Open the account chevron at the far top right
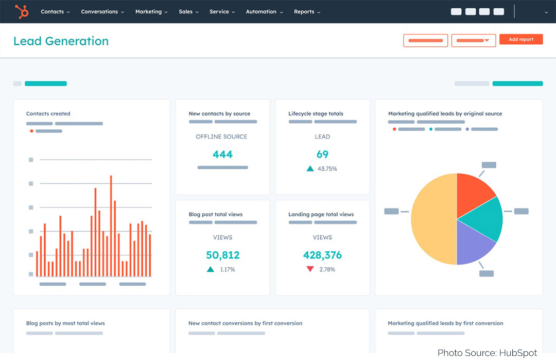The image size is (556, 364). (547, 12)
